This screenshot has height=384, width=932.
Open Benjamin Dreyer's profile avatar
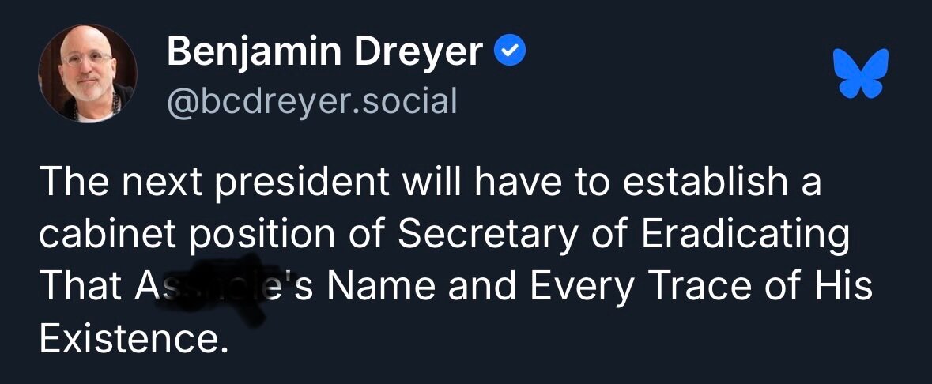(88, 73)
